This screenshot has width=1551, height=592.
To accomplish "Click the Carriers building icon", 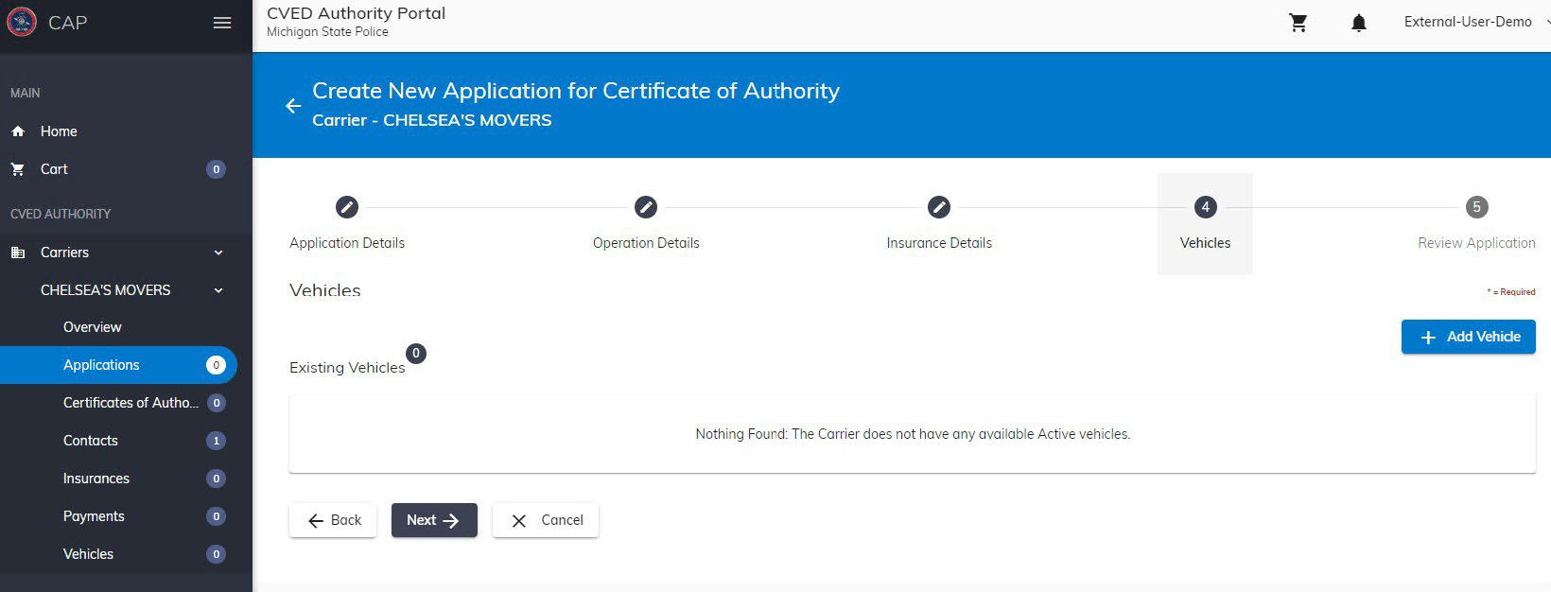I will click(18, 252).
